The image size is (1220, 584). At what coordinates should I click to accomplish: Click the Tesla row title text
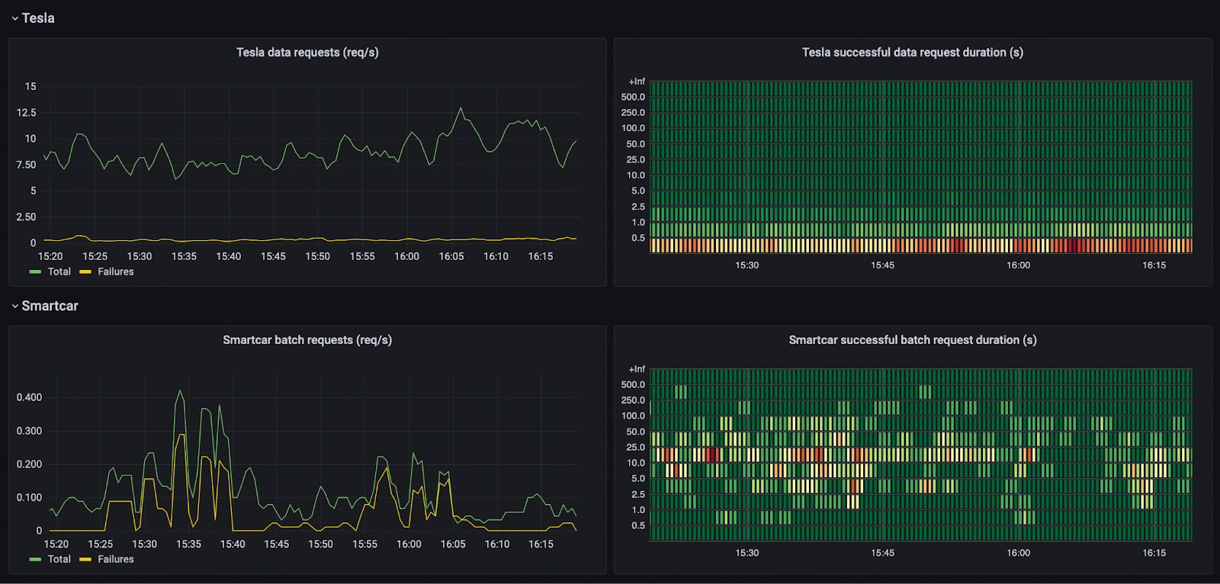pos(38,18)
